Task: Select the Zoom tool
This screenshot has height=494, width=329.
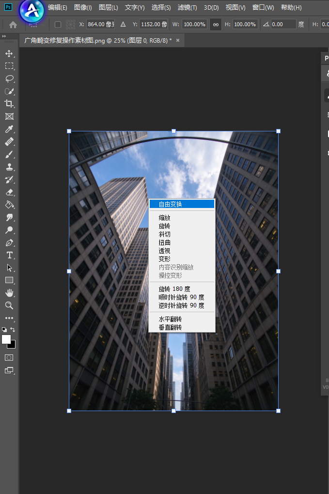Action: pyautogui.click(x=9, y=305)
